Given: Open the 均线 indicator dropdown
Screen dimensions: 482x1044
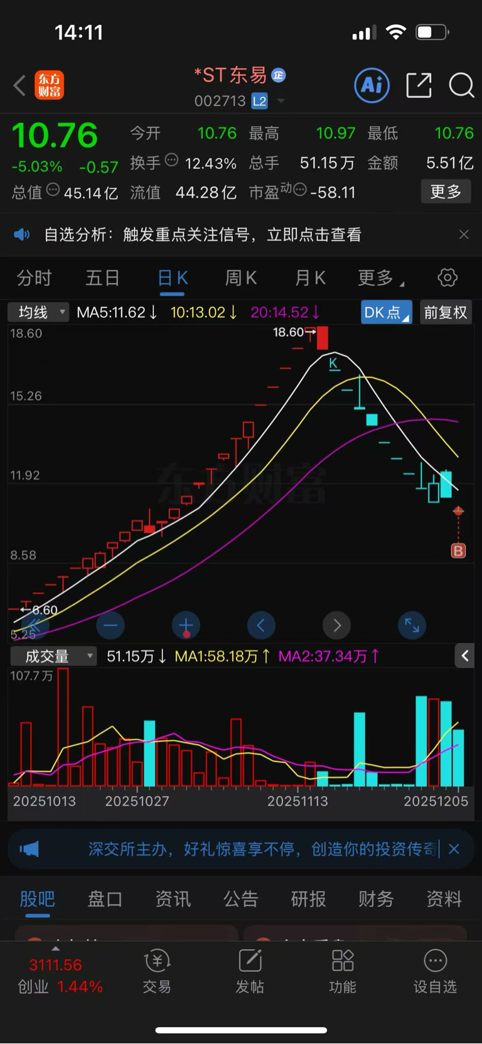Looking at the screenshot, I should click(x=38, y=312).
